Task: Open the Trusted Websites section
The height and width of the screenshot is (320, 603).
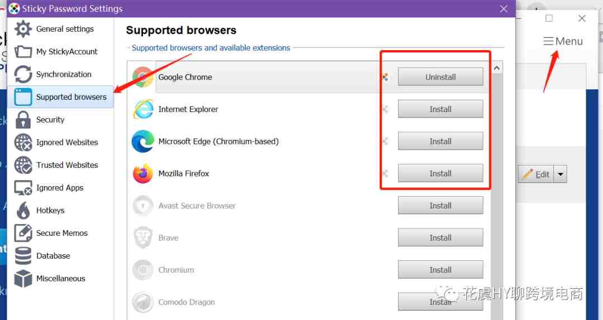Action: coord(60,165)
